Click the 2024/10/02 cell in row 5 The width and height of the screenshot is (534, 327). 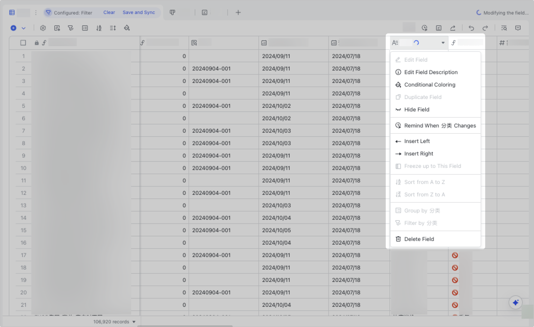click(x=294, y=106)
